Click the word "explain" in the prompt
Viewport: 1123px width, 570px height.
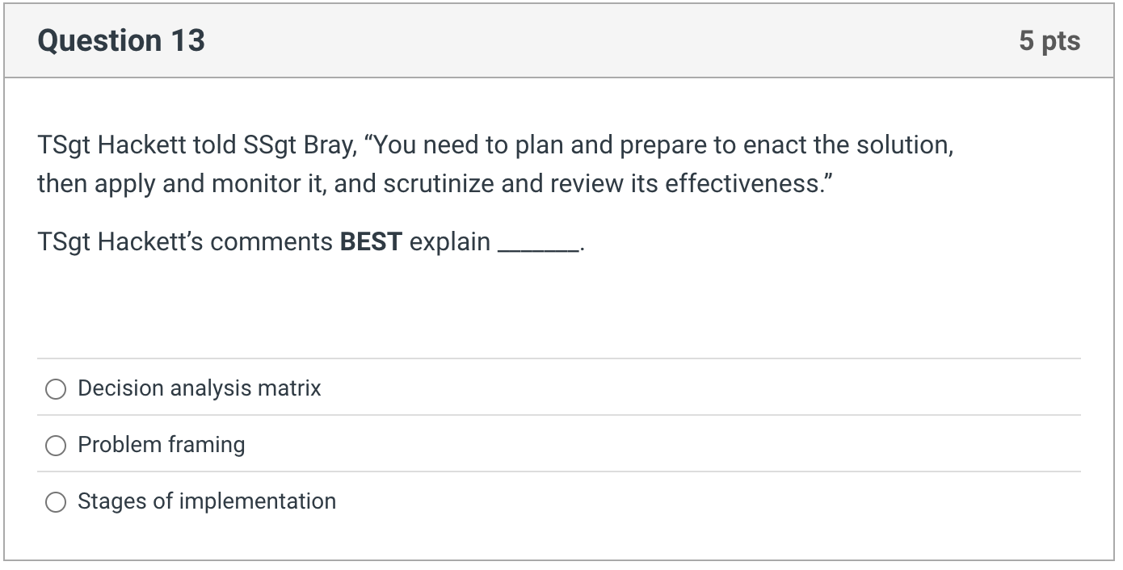pos(449,242)
